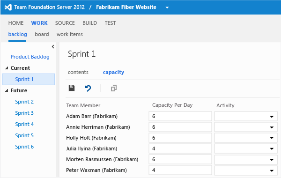
Task: Click Holly Holt's capacity per day field
Action: click(x=180, y=138)
